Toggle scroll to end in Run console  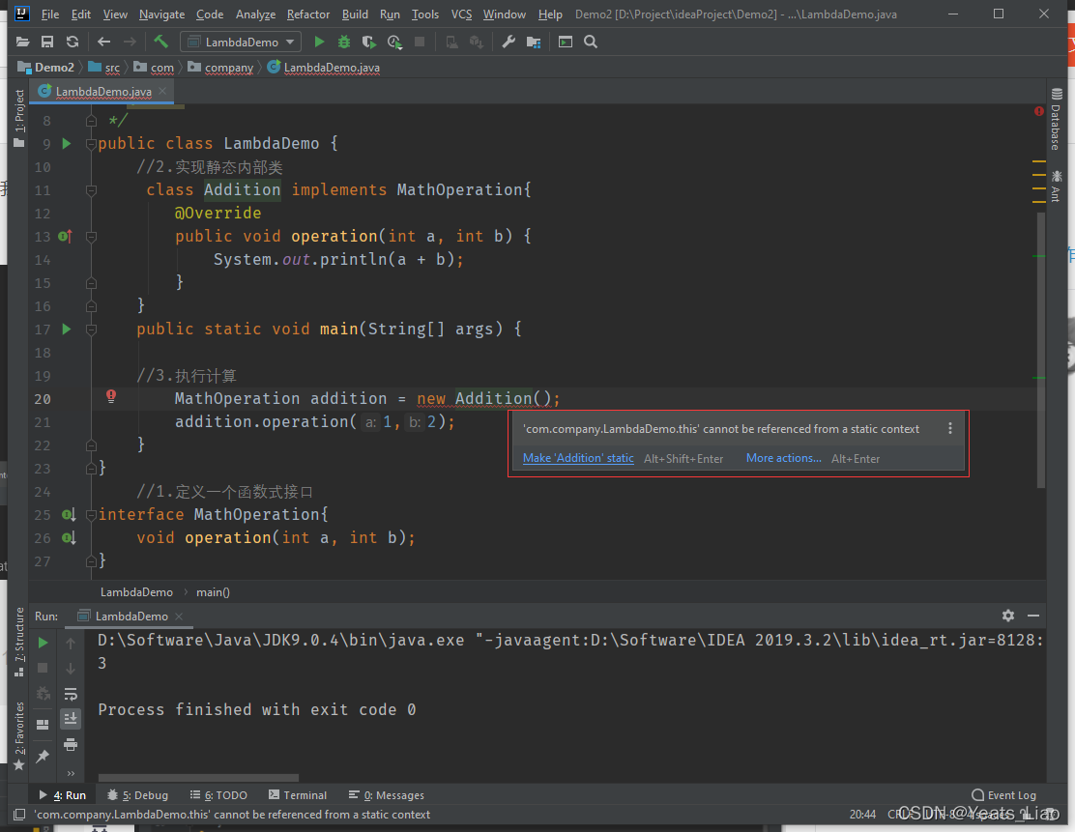[70, 719]
